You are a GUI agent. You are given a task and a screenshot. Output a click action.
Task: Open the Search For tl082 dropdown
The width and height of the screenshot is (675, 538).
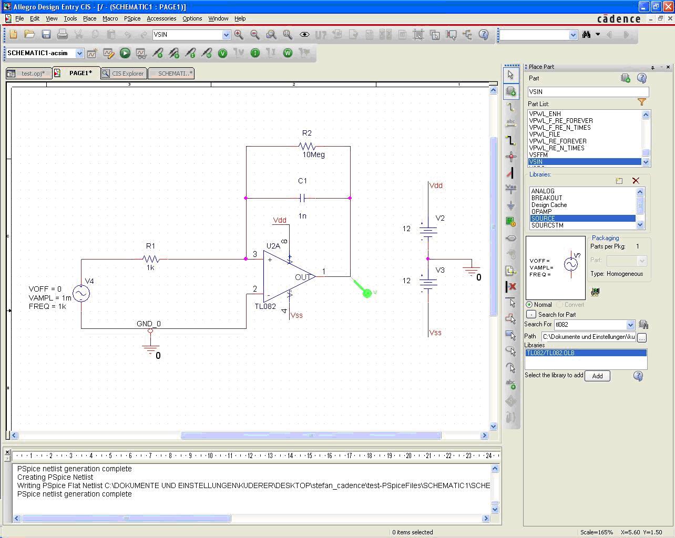click(x=630, y=325)
